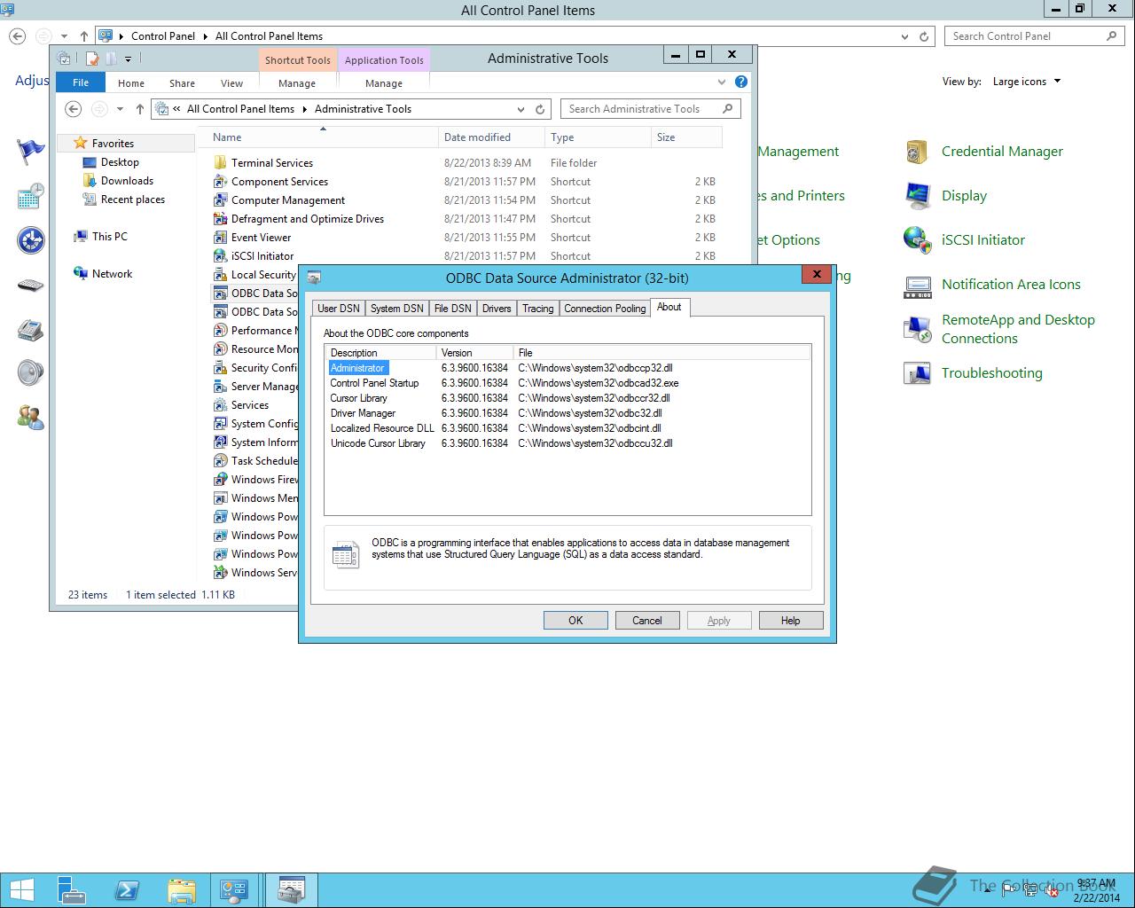Switch to the Tracing tab
This screenshot has width=1135, height=908.
click(x=537, y=309)
